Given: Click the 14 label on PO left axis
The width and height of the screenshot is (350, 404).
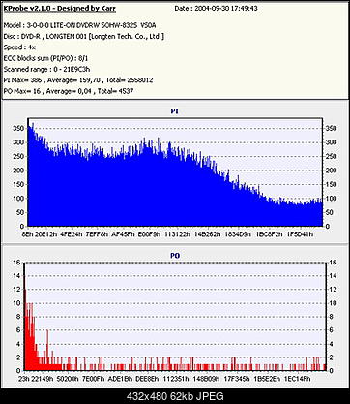Looking at the screenshot, I should (16, 276).
